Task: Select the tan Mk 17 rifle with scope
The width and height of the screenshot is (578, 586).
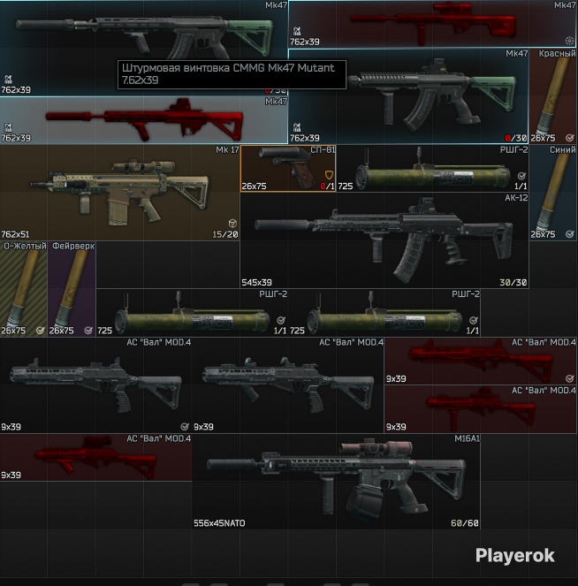Action: click(119, 193)
